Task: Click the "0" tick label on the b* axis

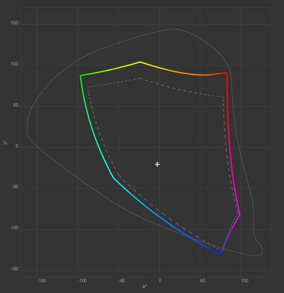Action: pos(17,146)
